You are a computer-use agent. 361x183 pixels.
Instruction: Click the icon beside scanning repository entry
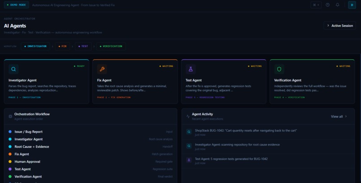(x=189, y=146)
